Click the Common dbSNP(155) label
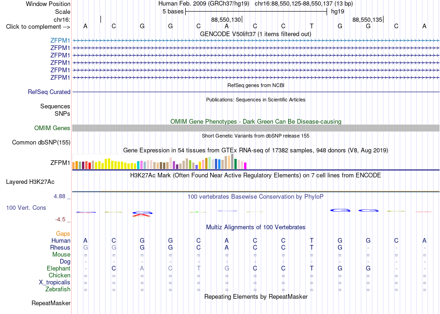 pyautogui.click(x=41, y=143)
